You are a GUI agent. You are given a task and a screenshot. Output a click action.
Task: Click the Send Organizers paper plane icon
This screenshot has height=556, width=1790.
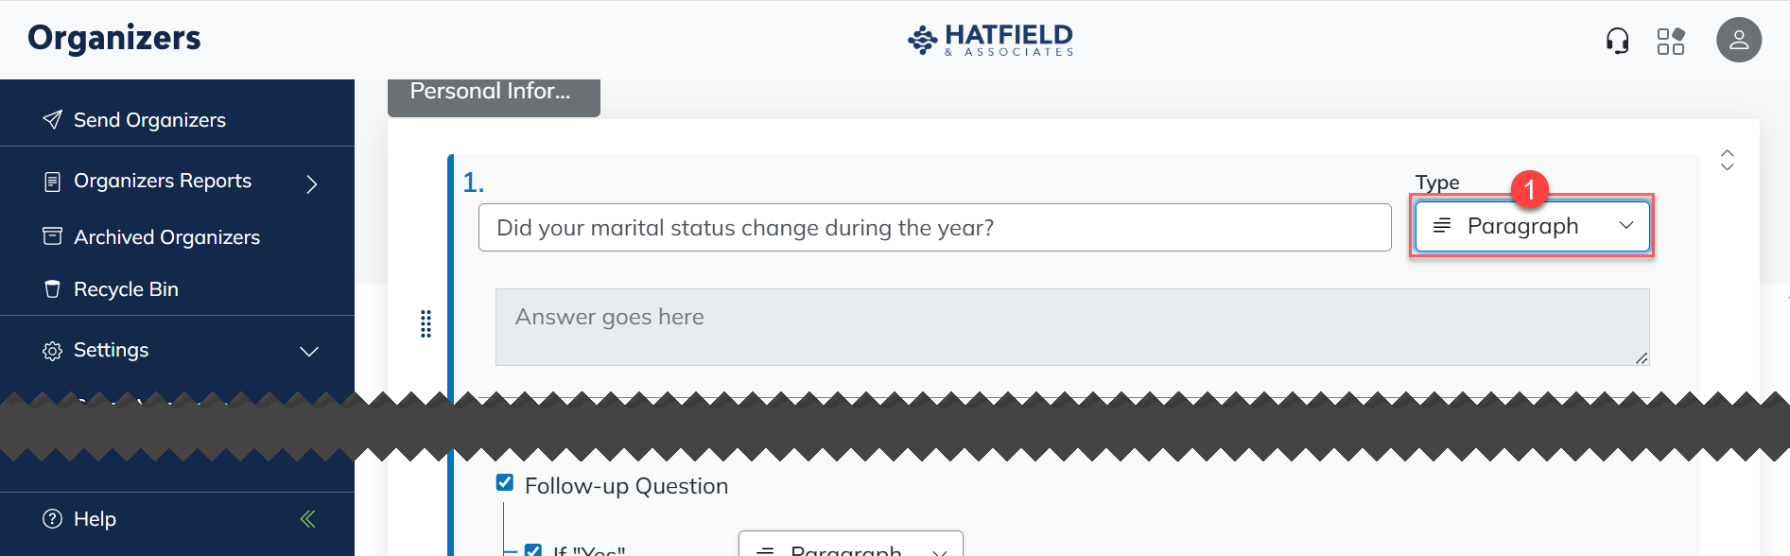click(x=53, y=120)
